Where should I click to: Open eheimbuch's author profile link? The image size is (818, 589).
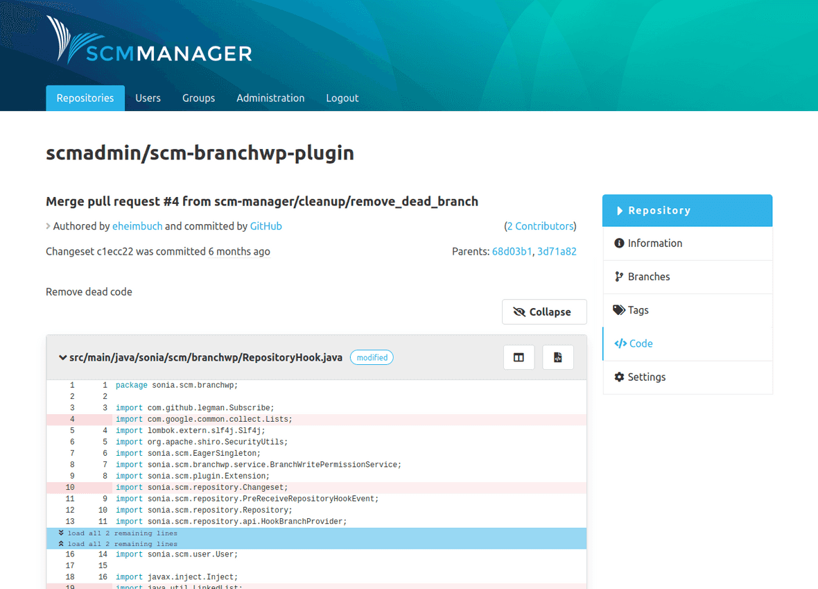pos(137,225)
